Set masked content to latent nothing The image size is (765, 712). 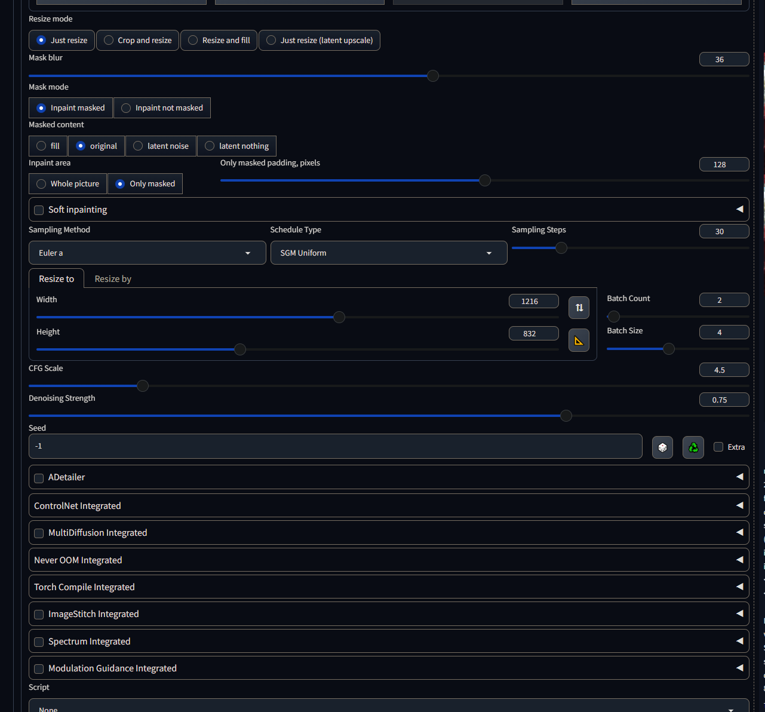pyautogui.click(x=236, y=146)
